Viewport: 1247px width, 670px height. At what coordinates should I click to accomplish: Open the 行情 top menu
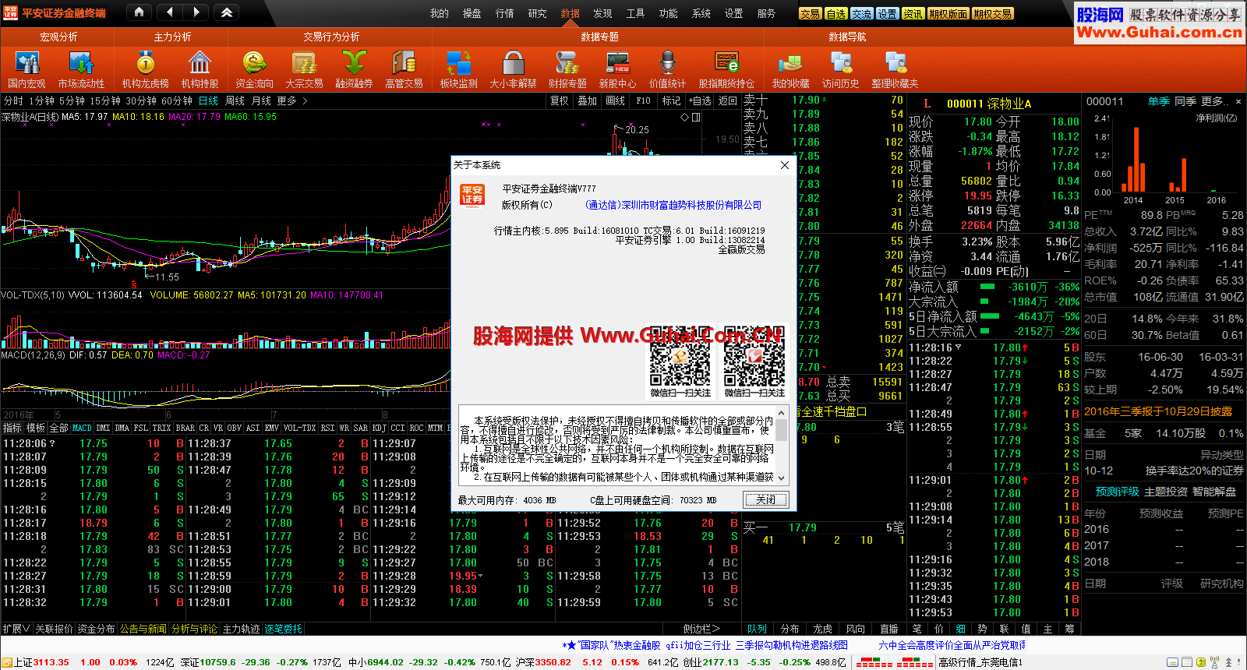click(x=505, y=13)
